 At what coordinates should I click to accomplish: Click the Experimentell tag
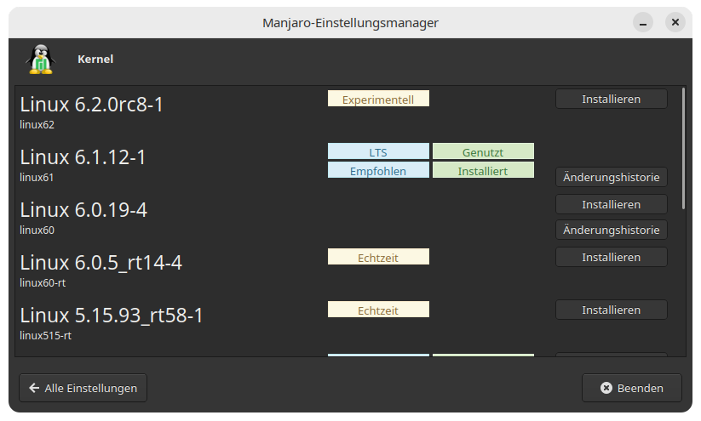(x=378, y=99)
